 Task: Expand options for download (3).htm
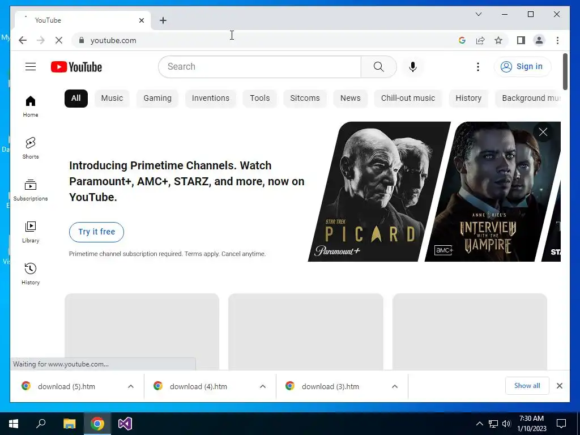click(x=395, y=386)
